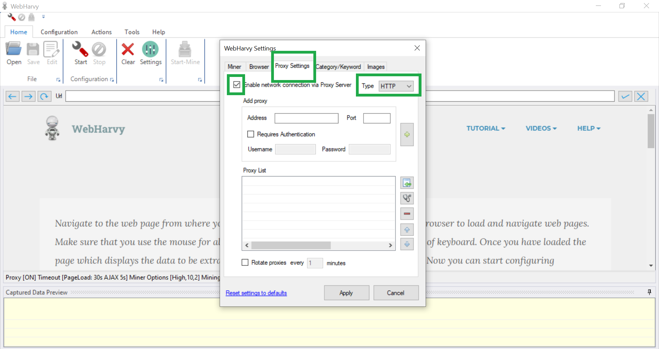This screenshot has width=659, height=349.
Task: Open the WebHarvy Settings via the Settings icon
Action: click(150, 53)
